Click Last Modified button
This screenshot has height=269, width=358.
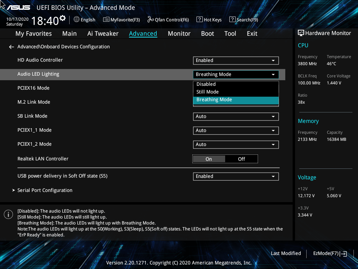click(x=286, y=254)
